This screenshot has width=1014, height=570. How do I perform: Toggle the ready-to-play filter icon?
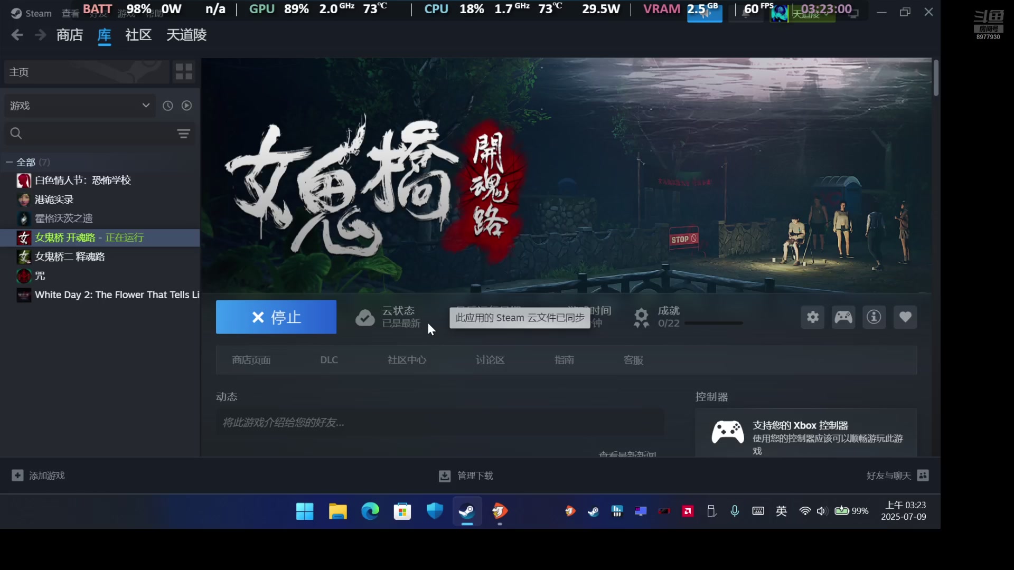pyautogui.click(x=186, y=106)
